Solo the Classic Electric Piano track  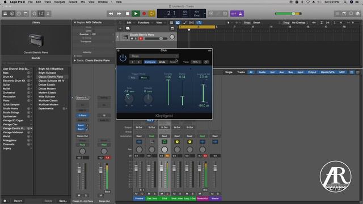(136, 39)
